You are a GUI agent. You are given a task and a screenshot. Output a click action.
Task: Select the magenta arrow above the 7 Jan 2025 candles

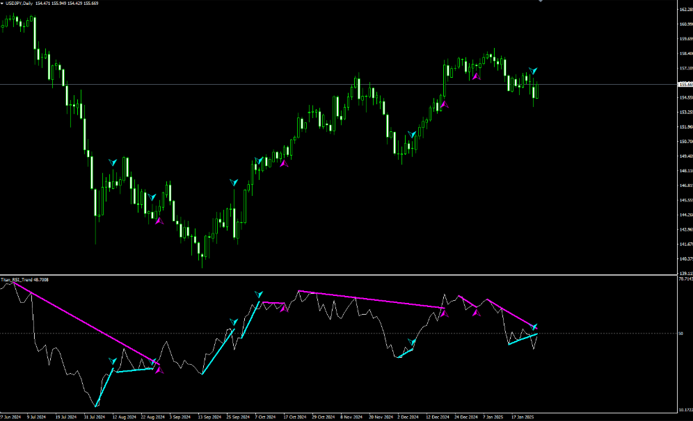477,76
